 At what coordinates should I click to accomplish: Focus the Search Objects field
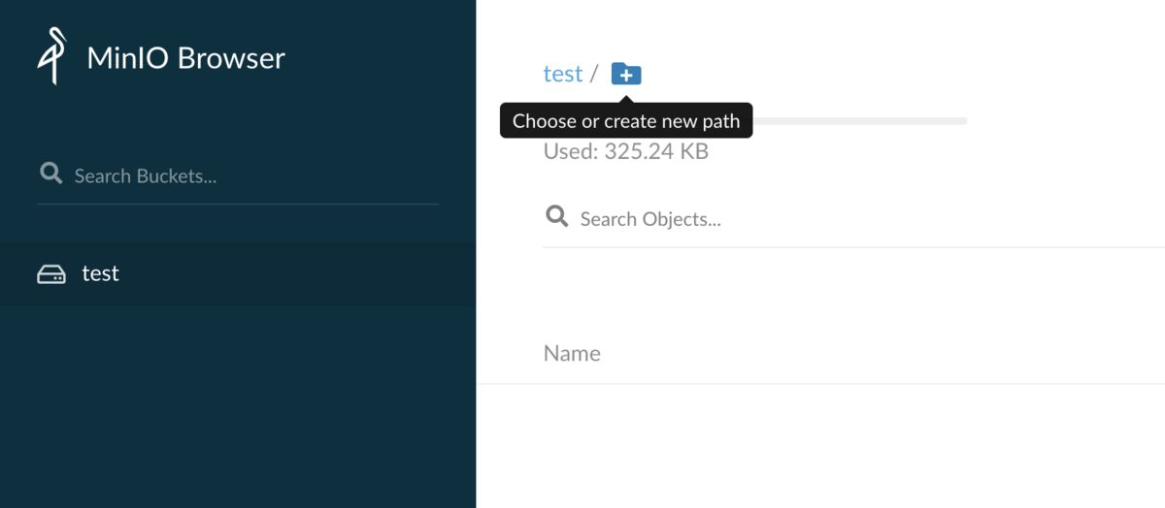pos(854,219)
